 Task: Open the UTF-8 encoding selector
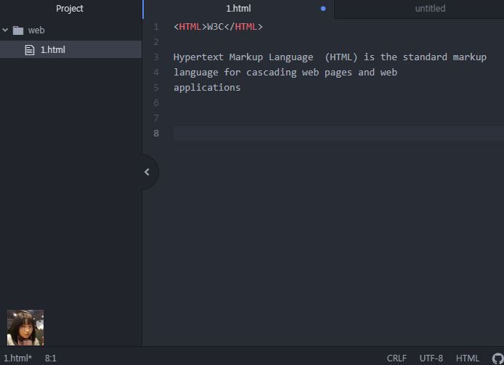431,358
